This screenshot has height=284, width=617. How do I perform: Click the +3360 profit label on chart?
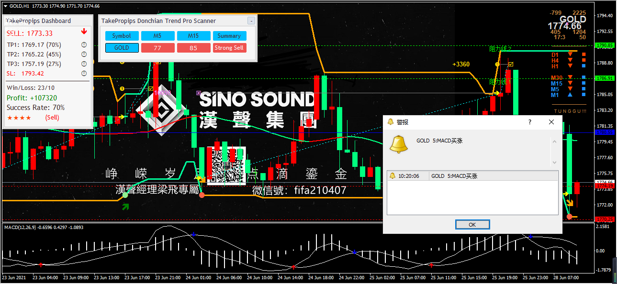coord(461,64)
